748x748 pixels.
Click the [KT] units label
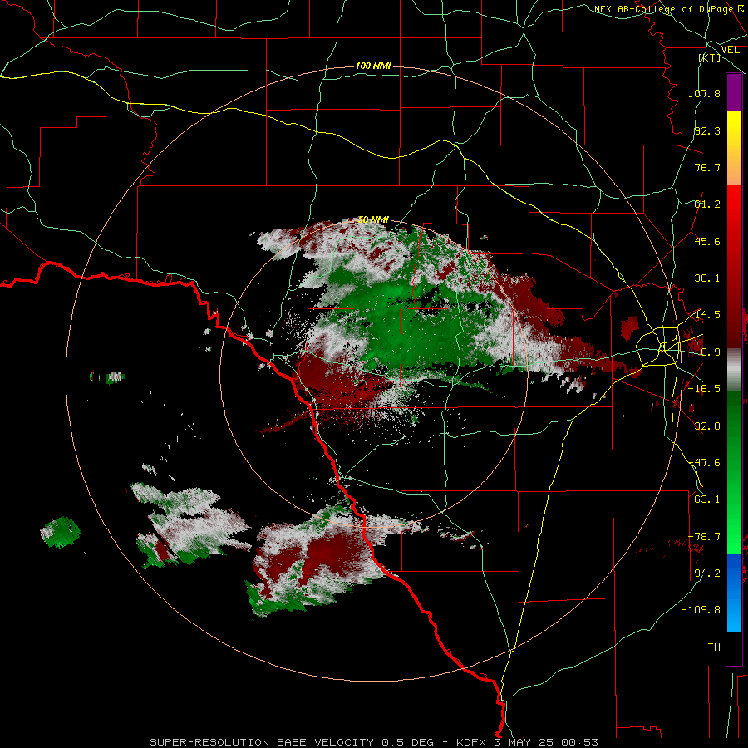click(710, 57)
